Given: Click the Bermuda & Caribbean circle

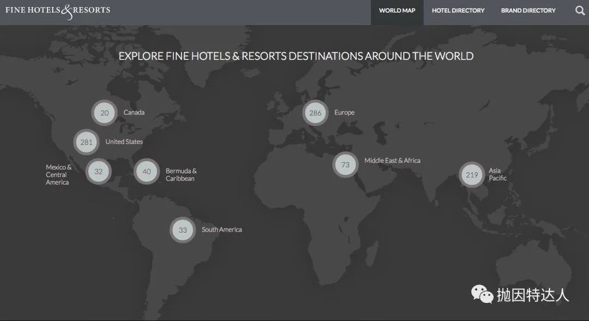Looking at the screenshot, I should 146,171.
